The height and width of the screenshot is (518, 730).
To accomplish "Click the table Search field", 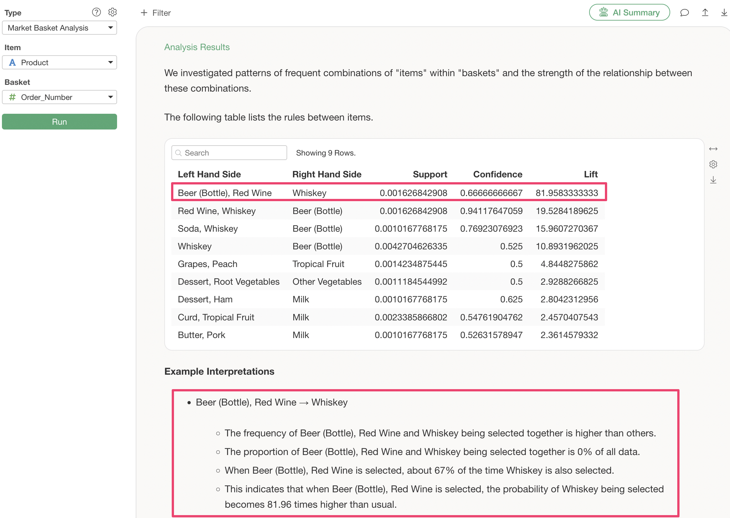I will coord(229,153).
